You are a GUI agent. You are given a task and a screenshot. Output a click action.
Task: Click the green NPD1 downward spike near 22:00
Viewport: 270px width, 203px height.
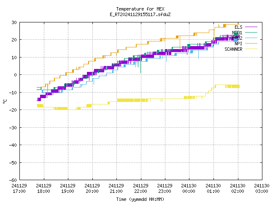click(140, 65)
